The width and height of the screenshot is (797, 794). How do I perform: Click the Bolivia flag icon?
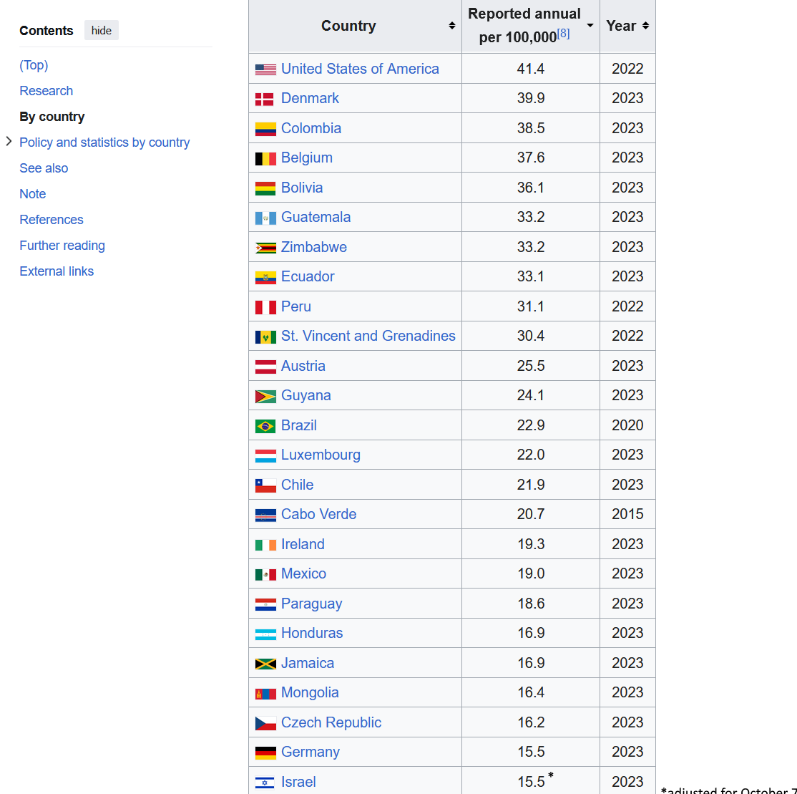265,189
